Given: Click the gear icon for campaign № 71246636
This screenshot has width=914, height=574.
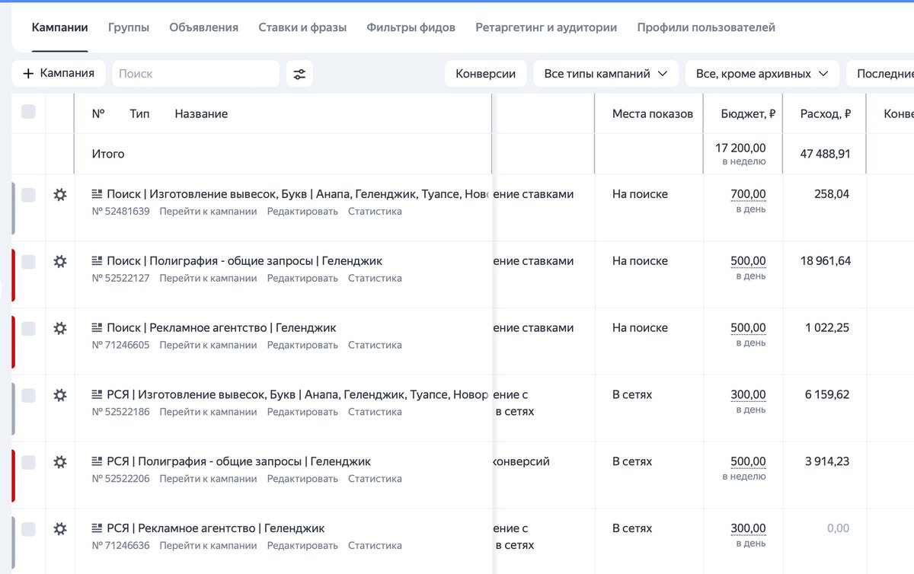Looking at the screenshot, I should tap(60, 528).
